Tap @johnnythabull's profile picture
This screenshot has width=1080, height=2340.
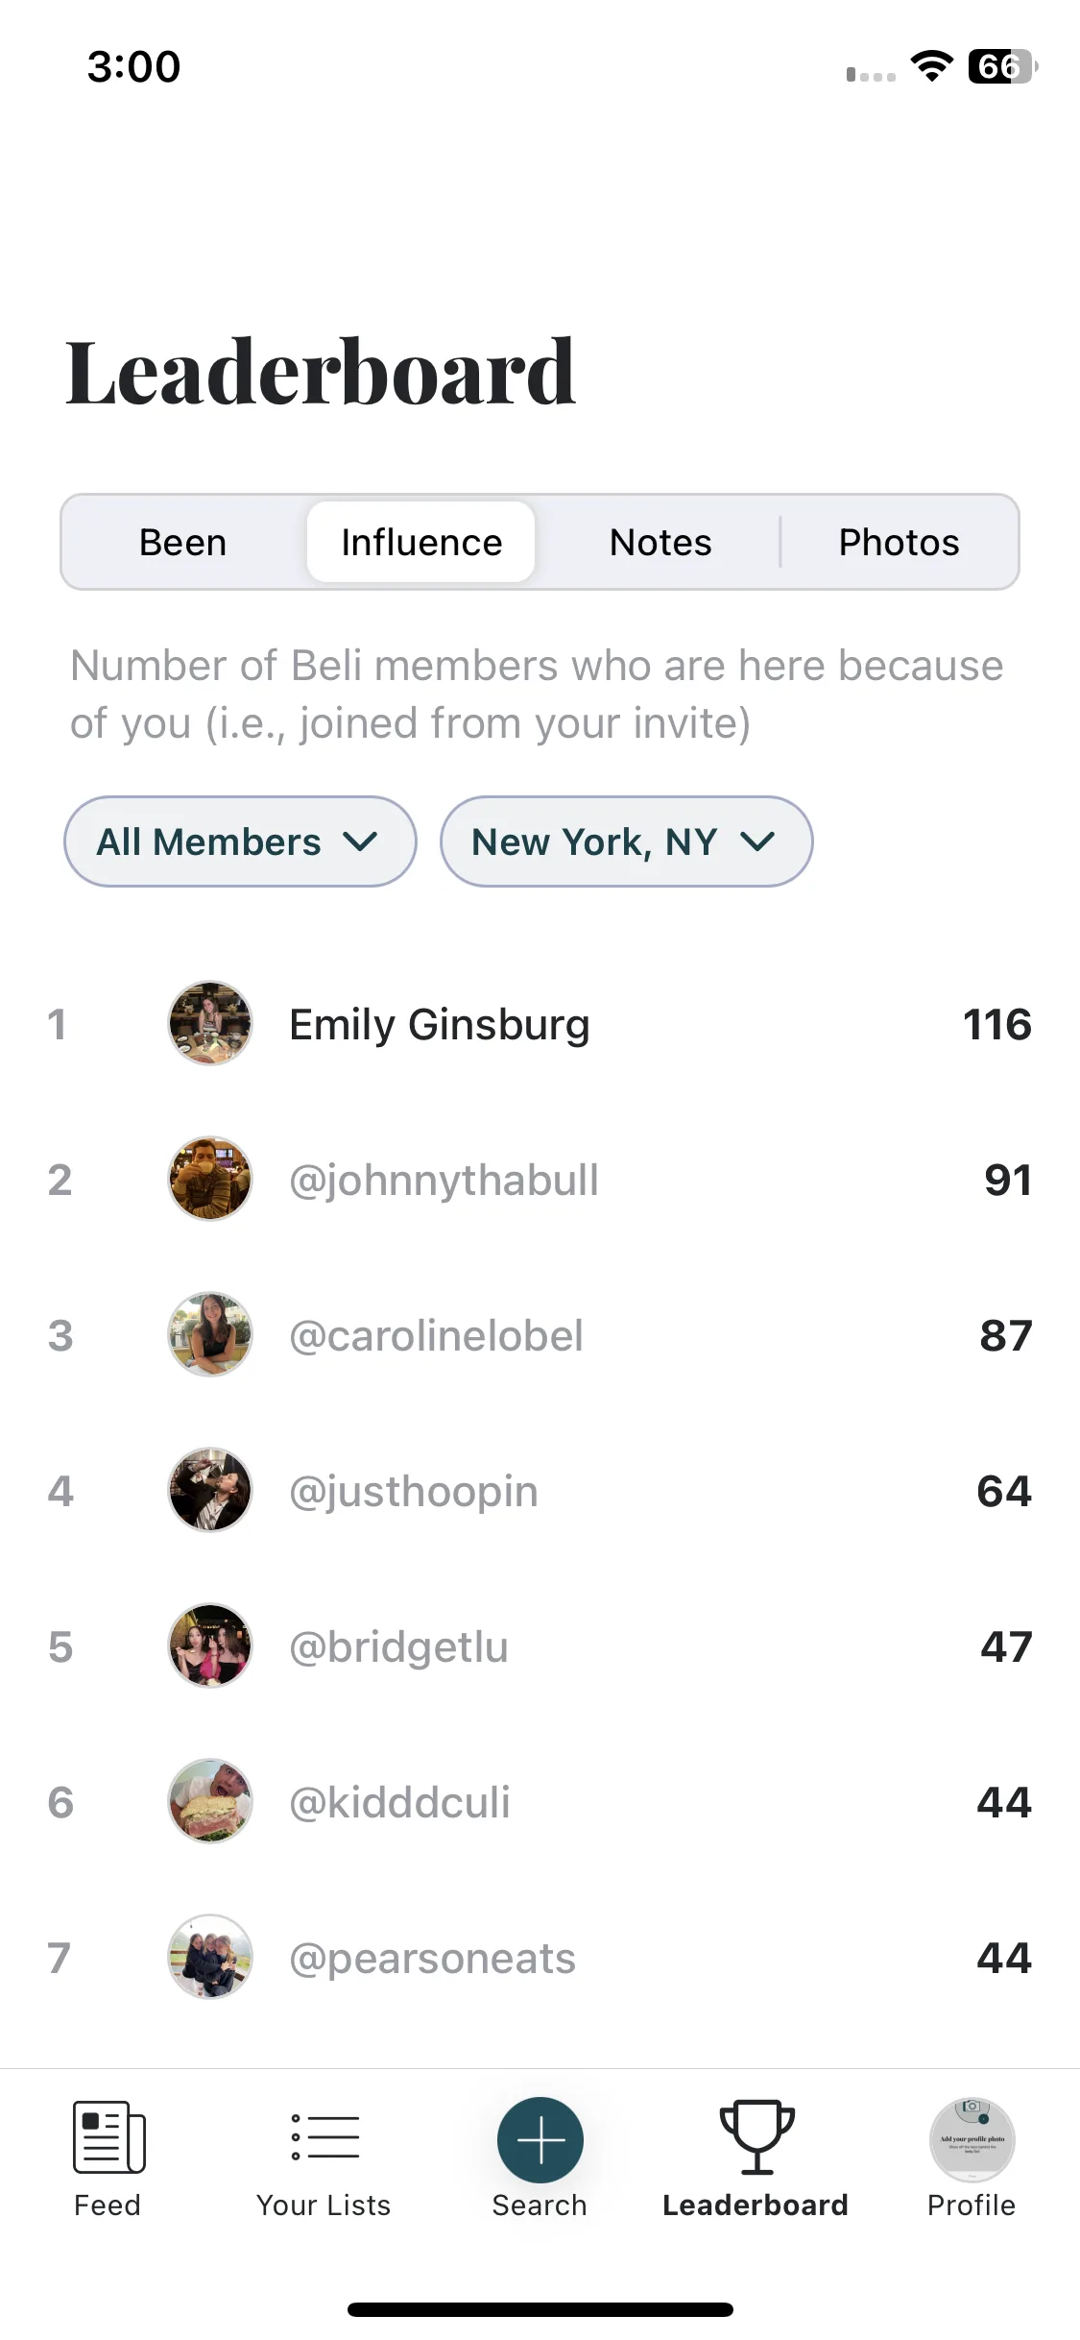pyautogui.click(x=210, y=1179)
